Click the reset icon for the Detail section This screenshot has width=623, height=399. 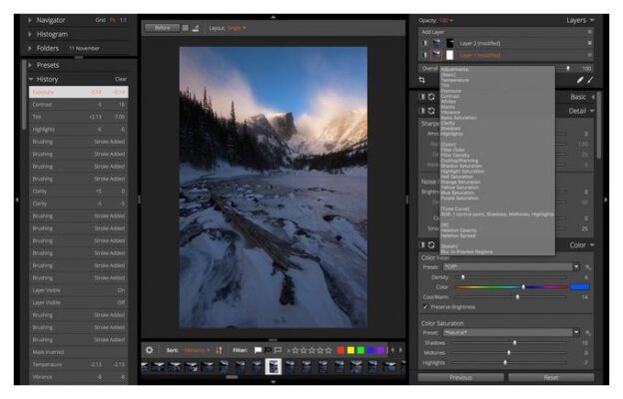(431, 111)
